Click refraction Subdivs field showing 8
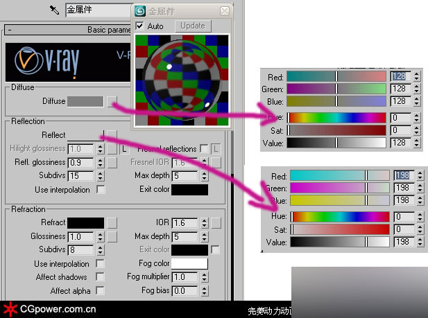The height and width of the screenshot is (318, 428). (80, 250)
